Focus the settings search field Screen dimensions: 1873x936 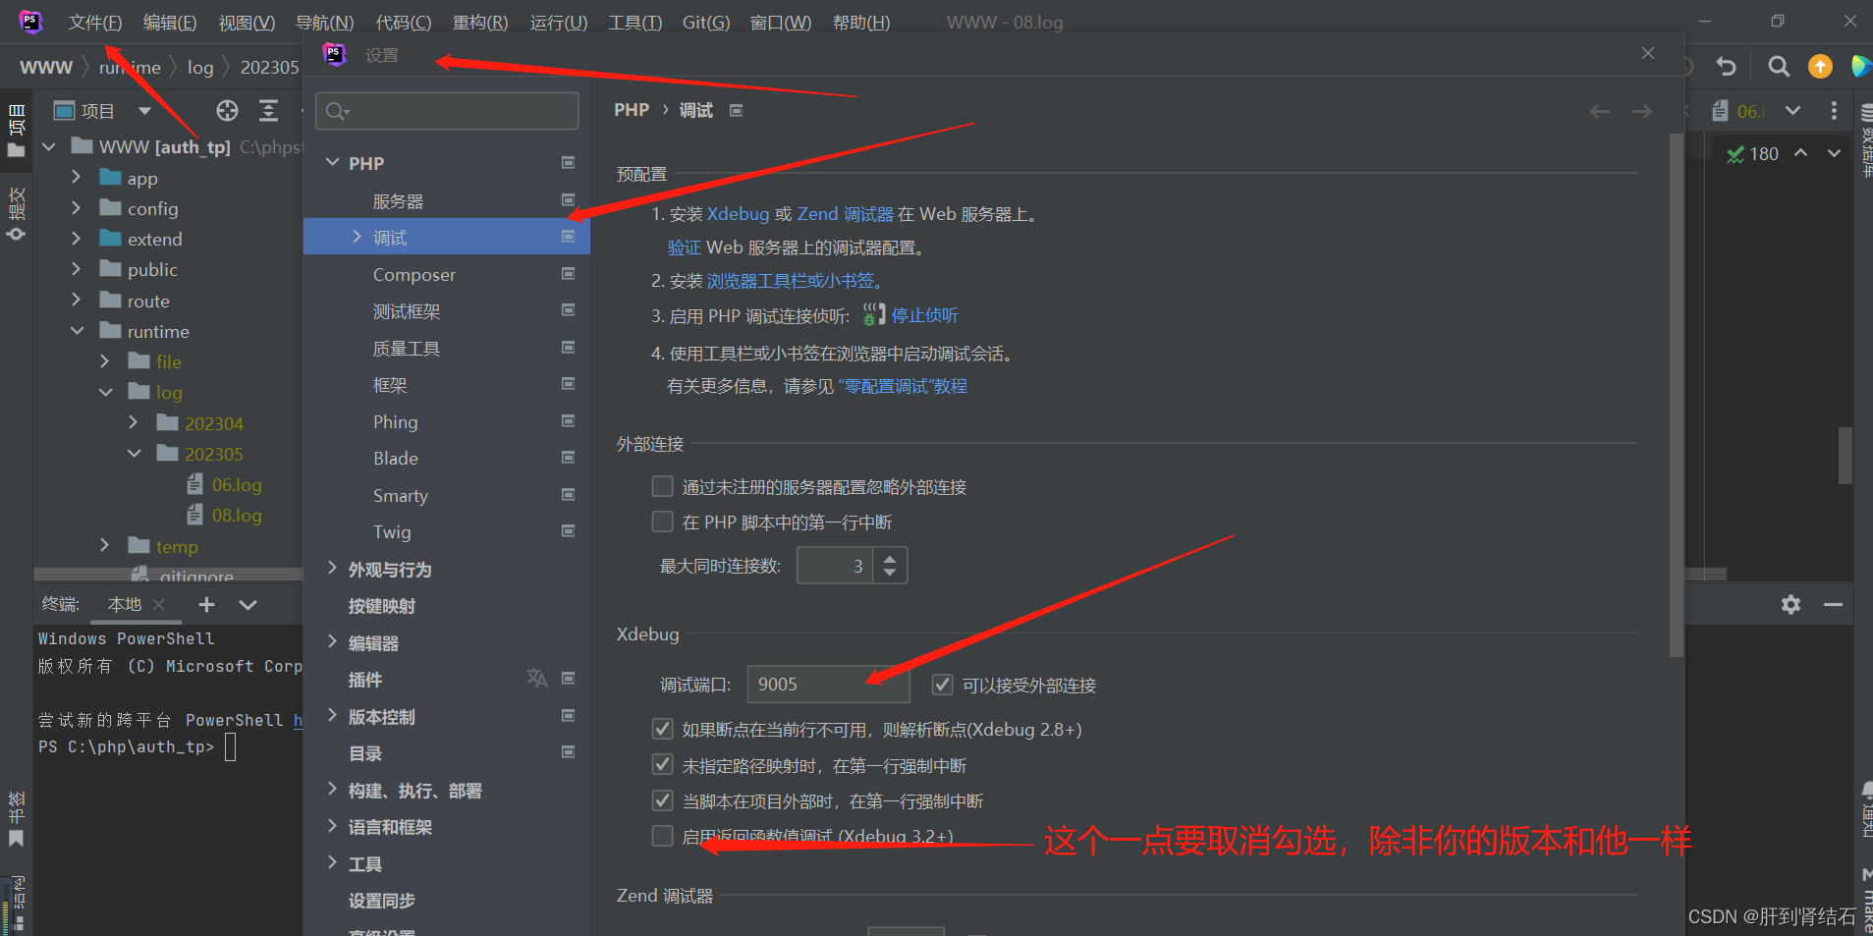point(447,111)
